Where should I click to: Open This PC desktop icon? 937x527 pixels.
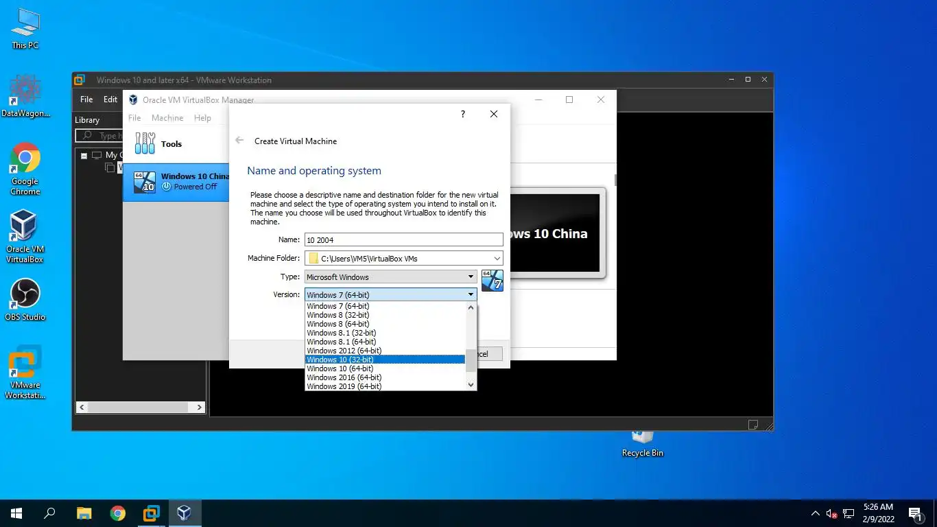pyautogui.click(x=25, y=29)
